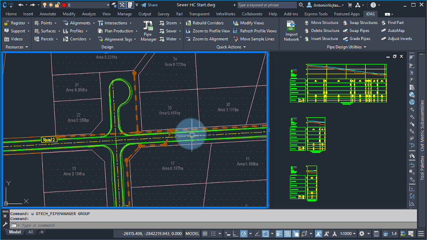Toggle selection cycling in status bar
Image resolution: width=427 pixels, height=240 pixels.
[296, 233]
